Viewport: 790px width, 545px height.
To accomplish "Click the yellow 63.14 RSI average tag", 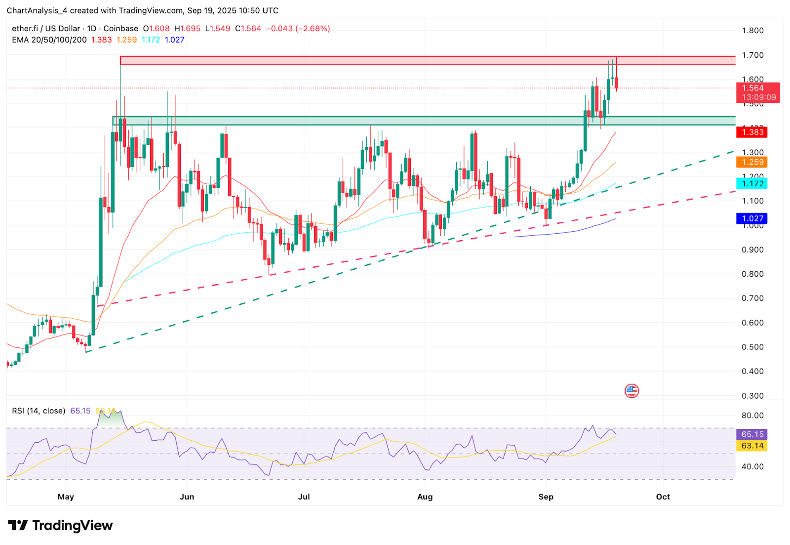I will point(752,446).
